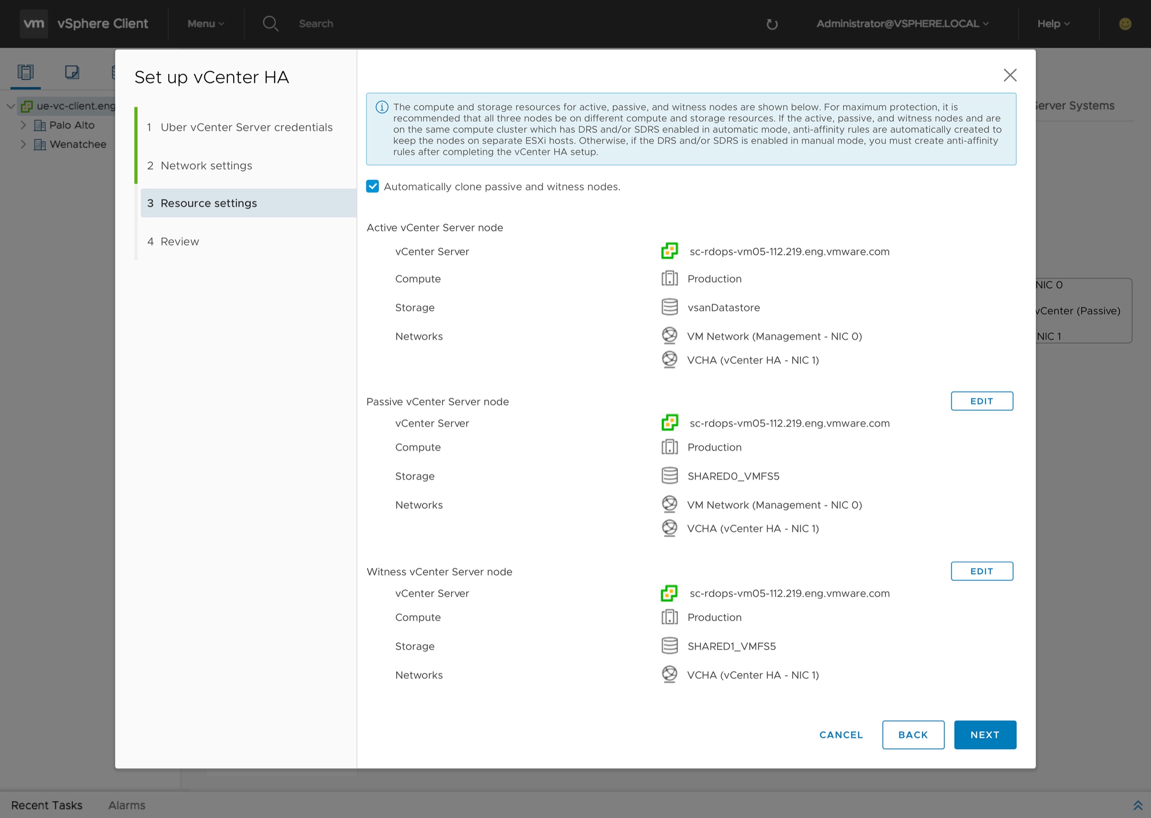This screenshot has width=1151, height=818.
Task: Click the info icon in the blue notice
Action: point(382,107)
